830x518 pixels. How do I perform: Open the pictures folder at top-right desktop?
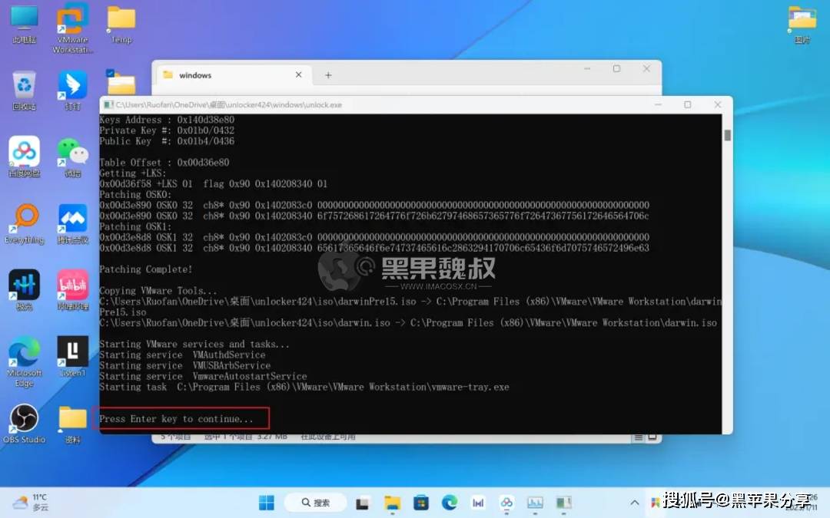pyautogui.click(x=802, y=25)
